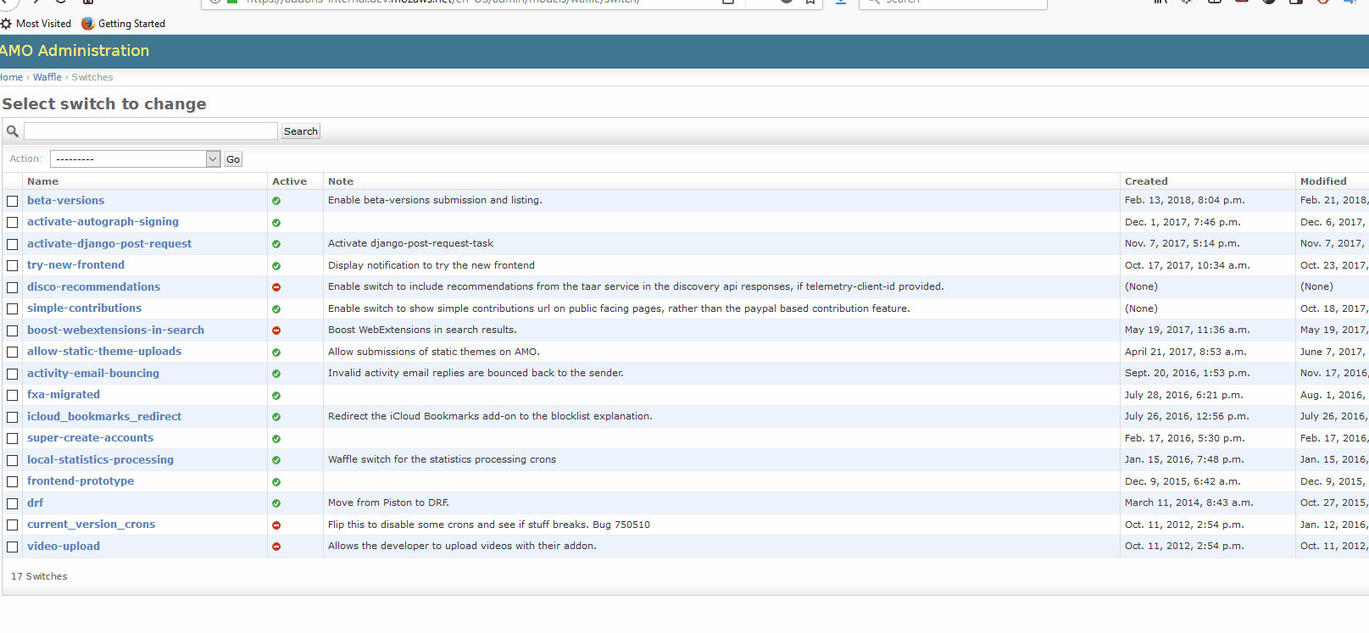Tick the checkbox for beta-versions
Screen dimensions: 1369x633
pyautogui.click(x=13, y=202)
